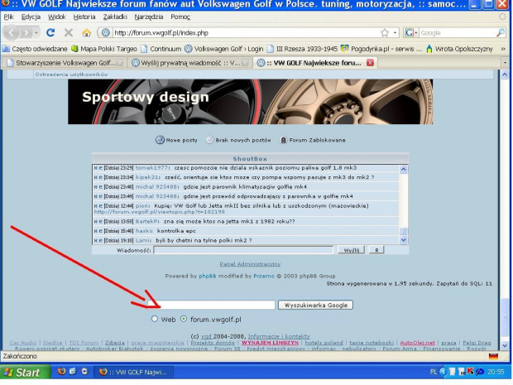Expand the bookmarks toolbar overflow chevron
The image size is (513, 385).
coord(503,49)
